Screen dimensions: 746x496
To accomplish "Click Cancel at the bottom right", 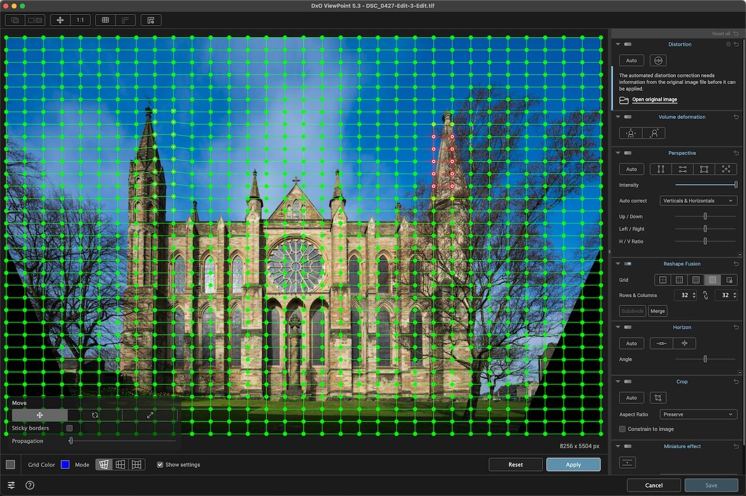I will (654, 485).
